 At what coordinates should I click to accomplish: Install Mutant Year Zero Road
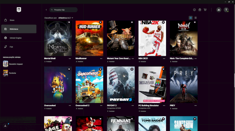click(x=111, y=62)
